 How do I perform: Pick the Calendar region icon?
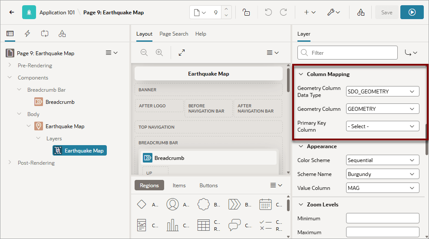coord(265,204)
